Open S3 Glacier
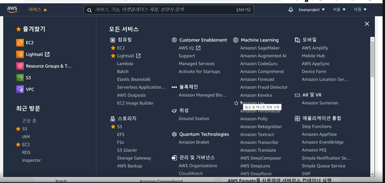 coord(127,150)
